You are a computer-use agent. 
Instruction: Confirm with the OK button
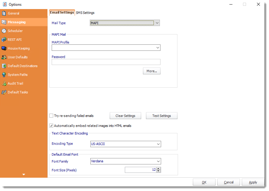click(204, 182)
